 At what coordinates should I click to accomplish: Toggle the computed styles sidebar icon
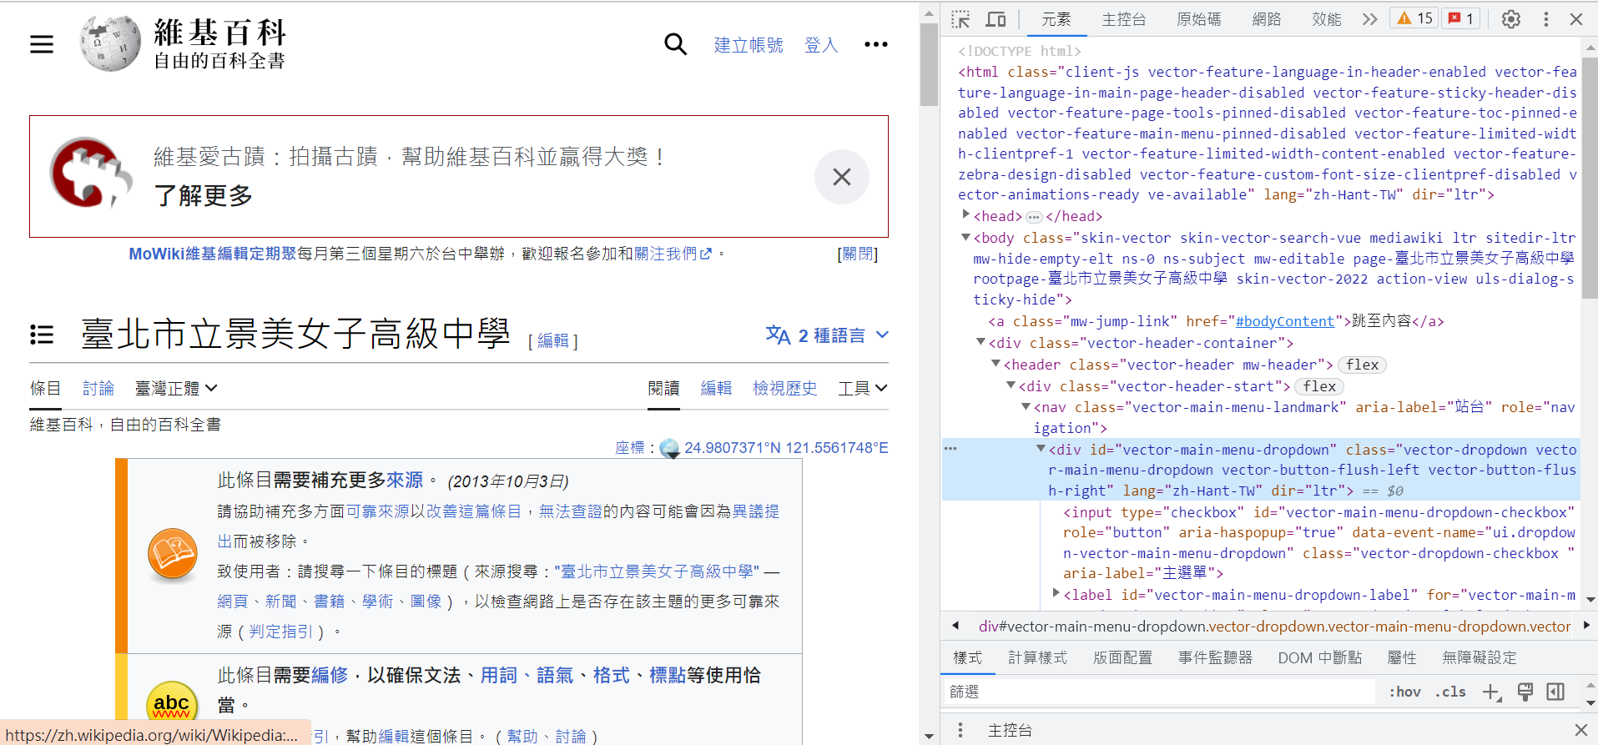[1555, 692]
